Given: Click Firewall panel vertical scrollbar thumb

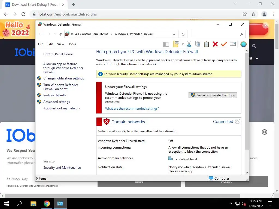Looking at the screenshot, I should point(247,101).
